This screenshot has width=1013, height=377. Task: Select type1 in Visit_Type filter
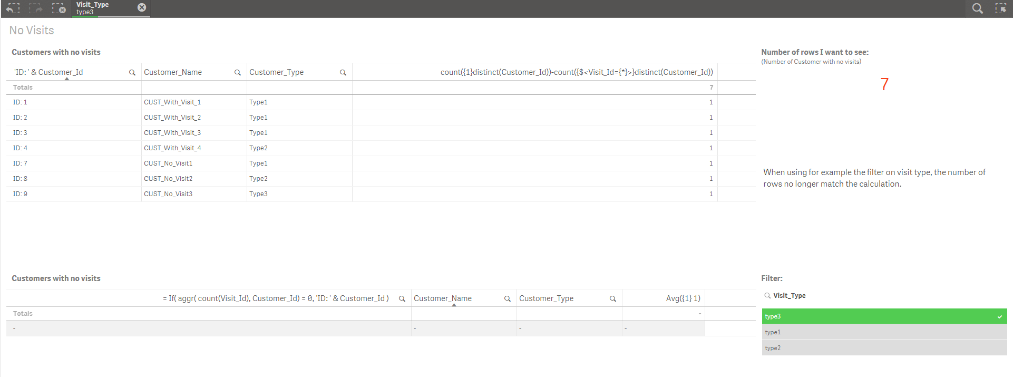[884, 332]
